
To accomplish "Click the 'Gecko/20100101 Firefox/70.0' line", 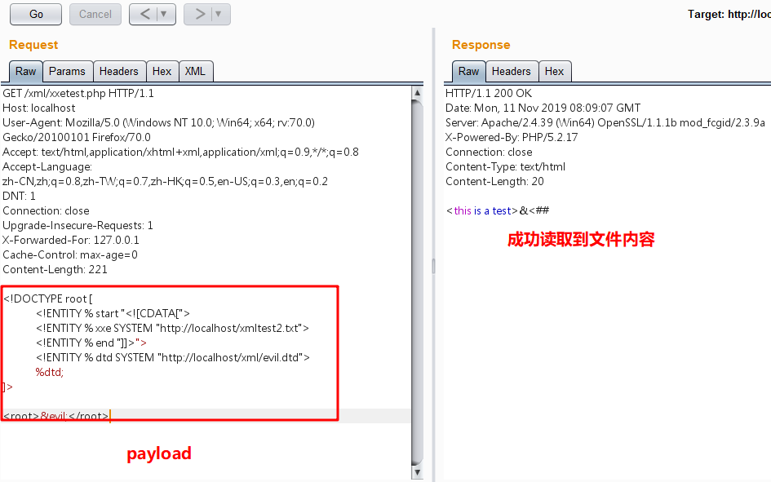I will [77, 138].
